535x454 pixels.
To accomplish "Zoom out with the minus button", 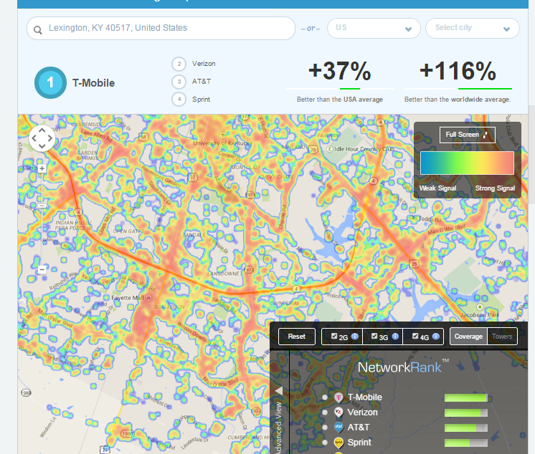I will click(x=42, y=270).
